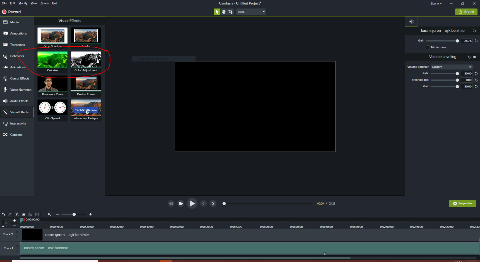Expand the Sign In dropdown

click(x=436, y=3)
